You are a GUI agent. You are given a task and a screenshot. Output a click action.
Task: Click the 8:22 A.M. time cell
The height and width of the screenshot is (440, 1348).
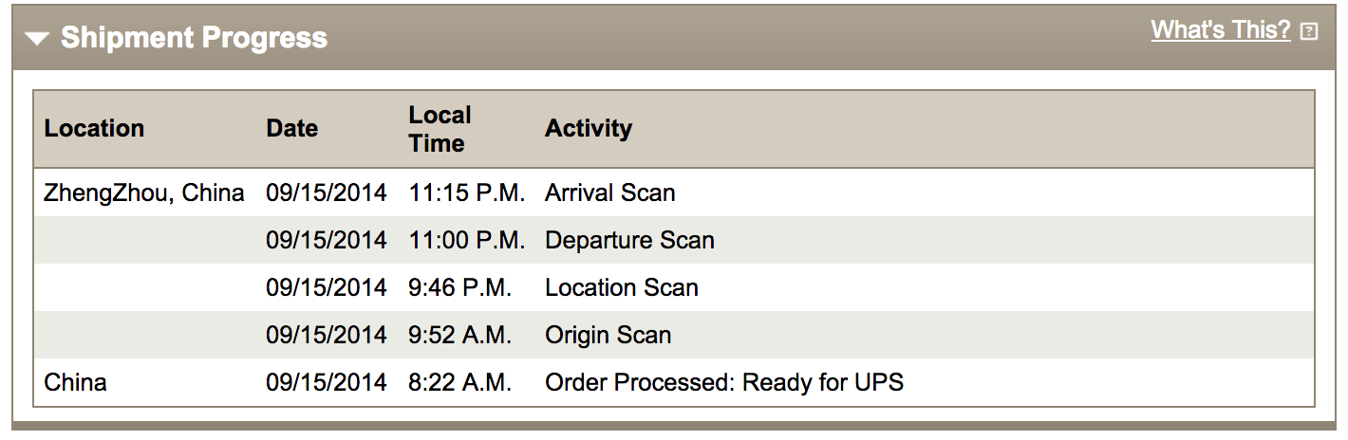click(x=459, y=383)
